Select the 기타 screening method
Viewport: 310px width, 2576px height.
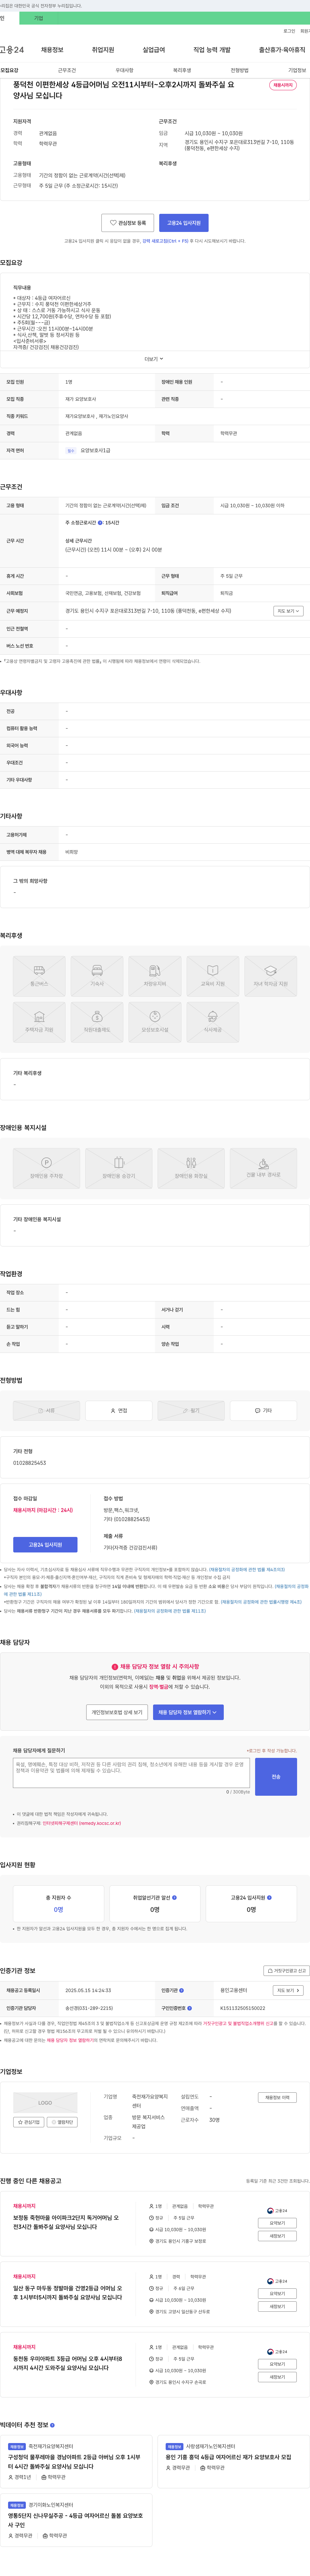[x=263, y=1411]
